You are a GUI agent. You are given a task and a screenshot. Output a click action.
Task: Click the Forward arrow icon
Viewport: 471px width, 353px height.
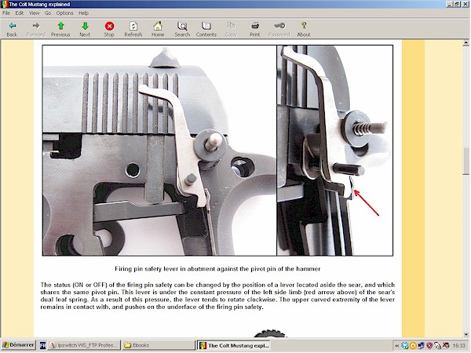pos(36,26)
